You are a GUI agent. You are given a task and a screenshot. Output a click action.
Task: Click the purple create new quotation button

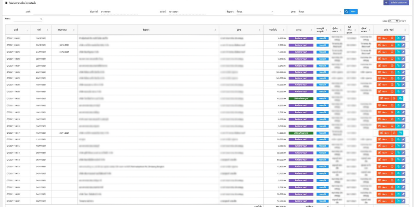[x=396, y=3]
